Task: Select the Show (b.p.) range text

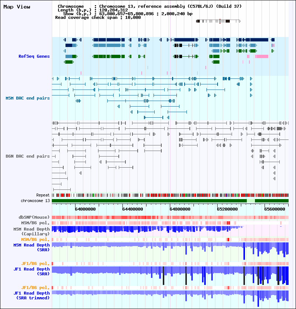Action: click(x=128, y=14)
